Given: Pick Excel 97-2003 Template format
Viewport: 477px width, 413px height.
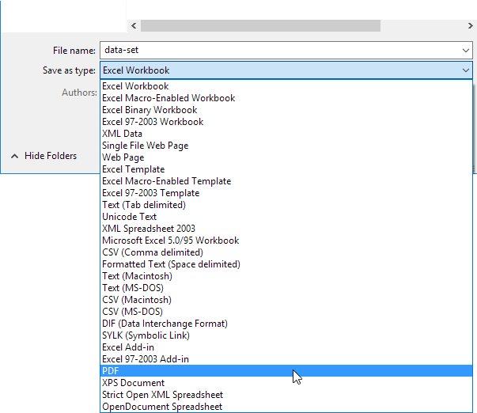Looking at the screenshot, I should pos(286,193).
